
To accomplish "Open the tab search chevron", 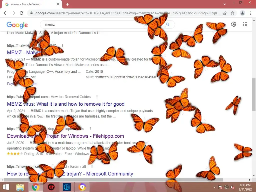I will pos(225,4).
